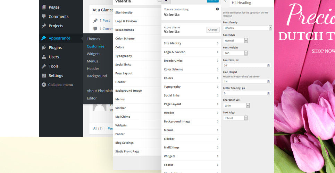Open Typography in the chevron-less list
Screen dimensions: 335x173
[137, 56]
